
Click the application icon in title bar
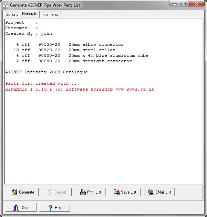6,5
